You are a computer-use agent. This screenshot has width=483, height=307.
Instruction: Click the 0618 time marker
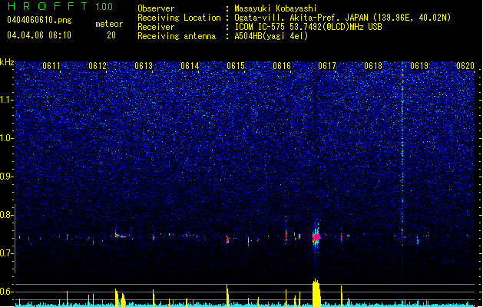click(373, 66)
